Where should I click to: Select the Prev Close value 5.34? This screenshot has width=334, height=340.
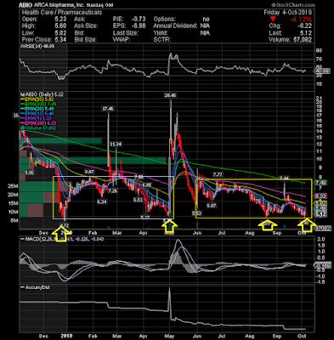point(61,40)
